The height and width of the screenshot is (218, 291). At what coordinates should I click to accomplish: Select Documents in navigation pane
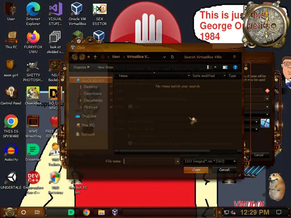93,100
